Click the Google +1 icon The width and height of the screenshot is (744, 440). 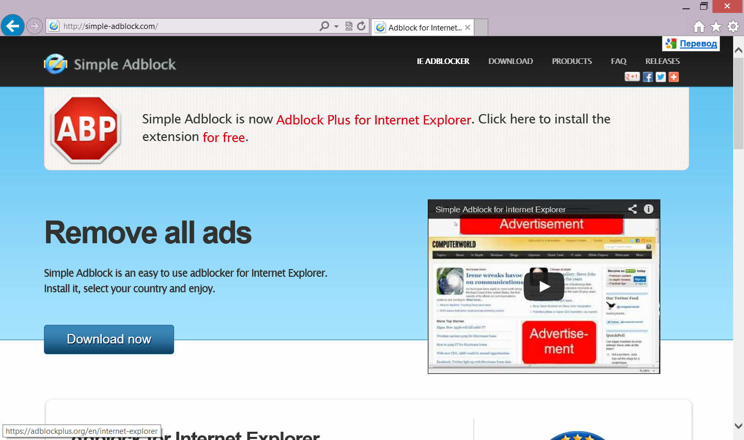click(x=632, y=76)
